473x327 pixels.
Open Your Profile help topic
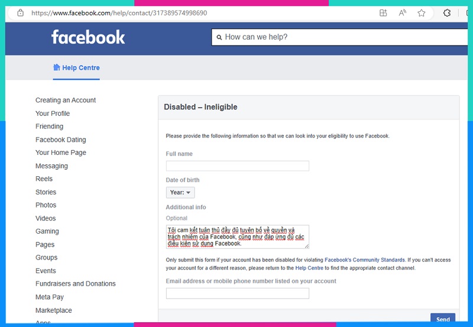click(x=53, y=114)
